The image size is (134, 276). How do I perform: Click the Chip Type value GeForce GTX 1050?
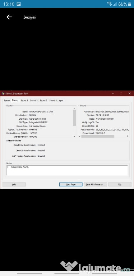(37, 119)
